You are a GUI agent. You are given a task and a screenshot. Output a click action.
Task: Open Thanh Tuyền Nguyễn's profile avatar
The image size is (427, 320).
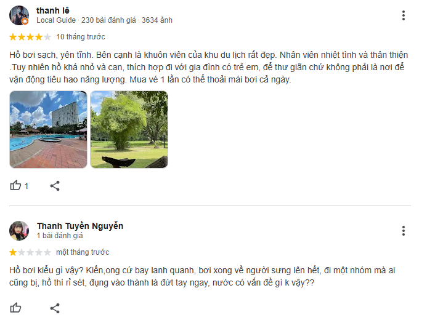(x=19, y=231)
